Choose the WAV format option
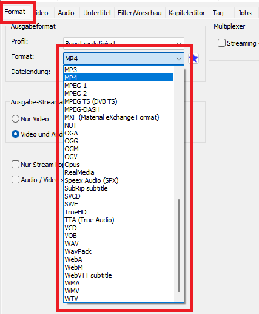This screenshot has width=259, height=314. coord(119,244)
